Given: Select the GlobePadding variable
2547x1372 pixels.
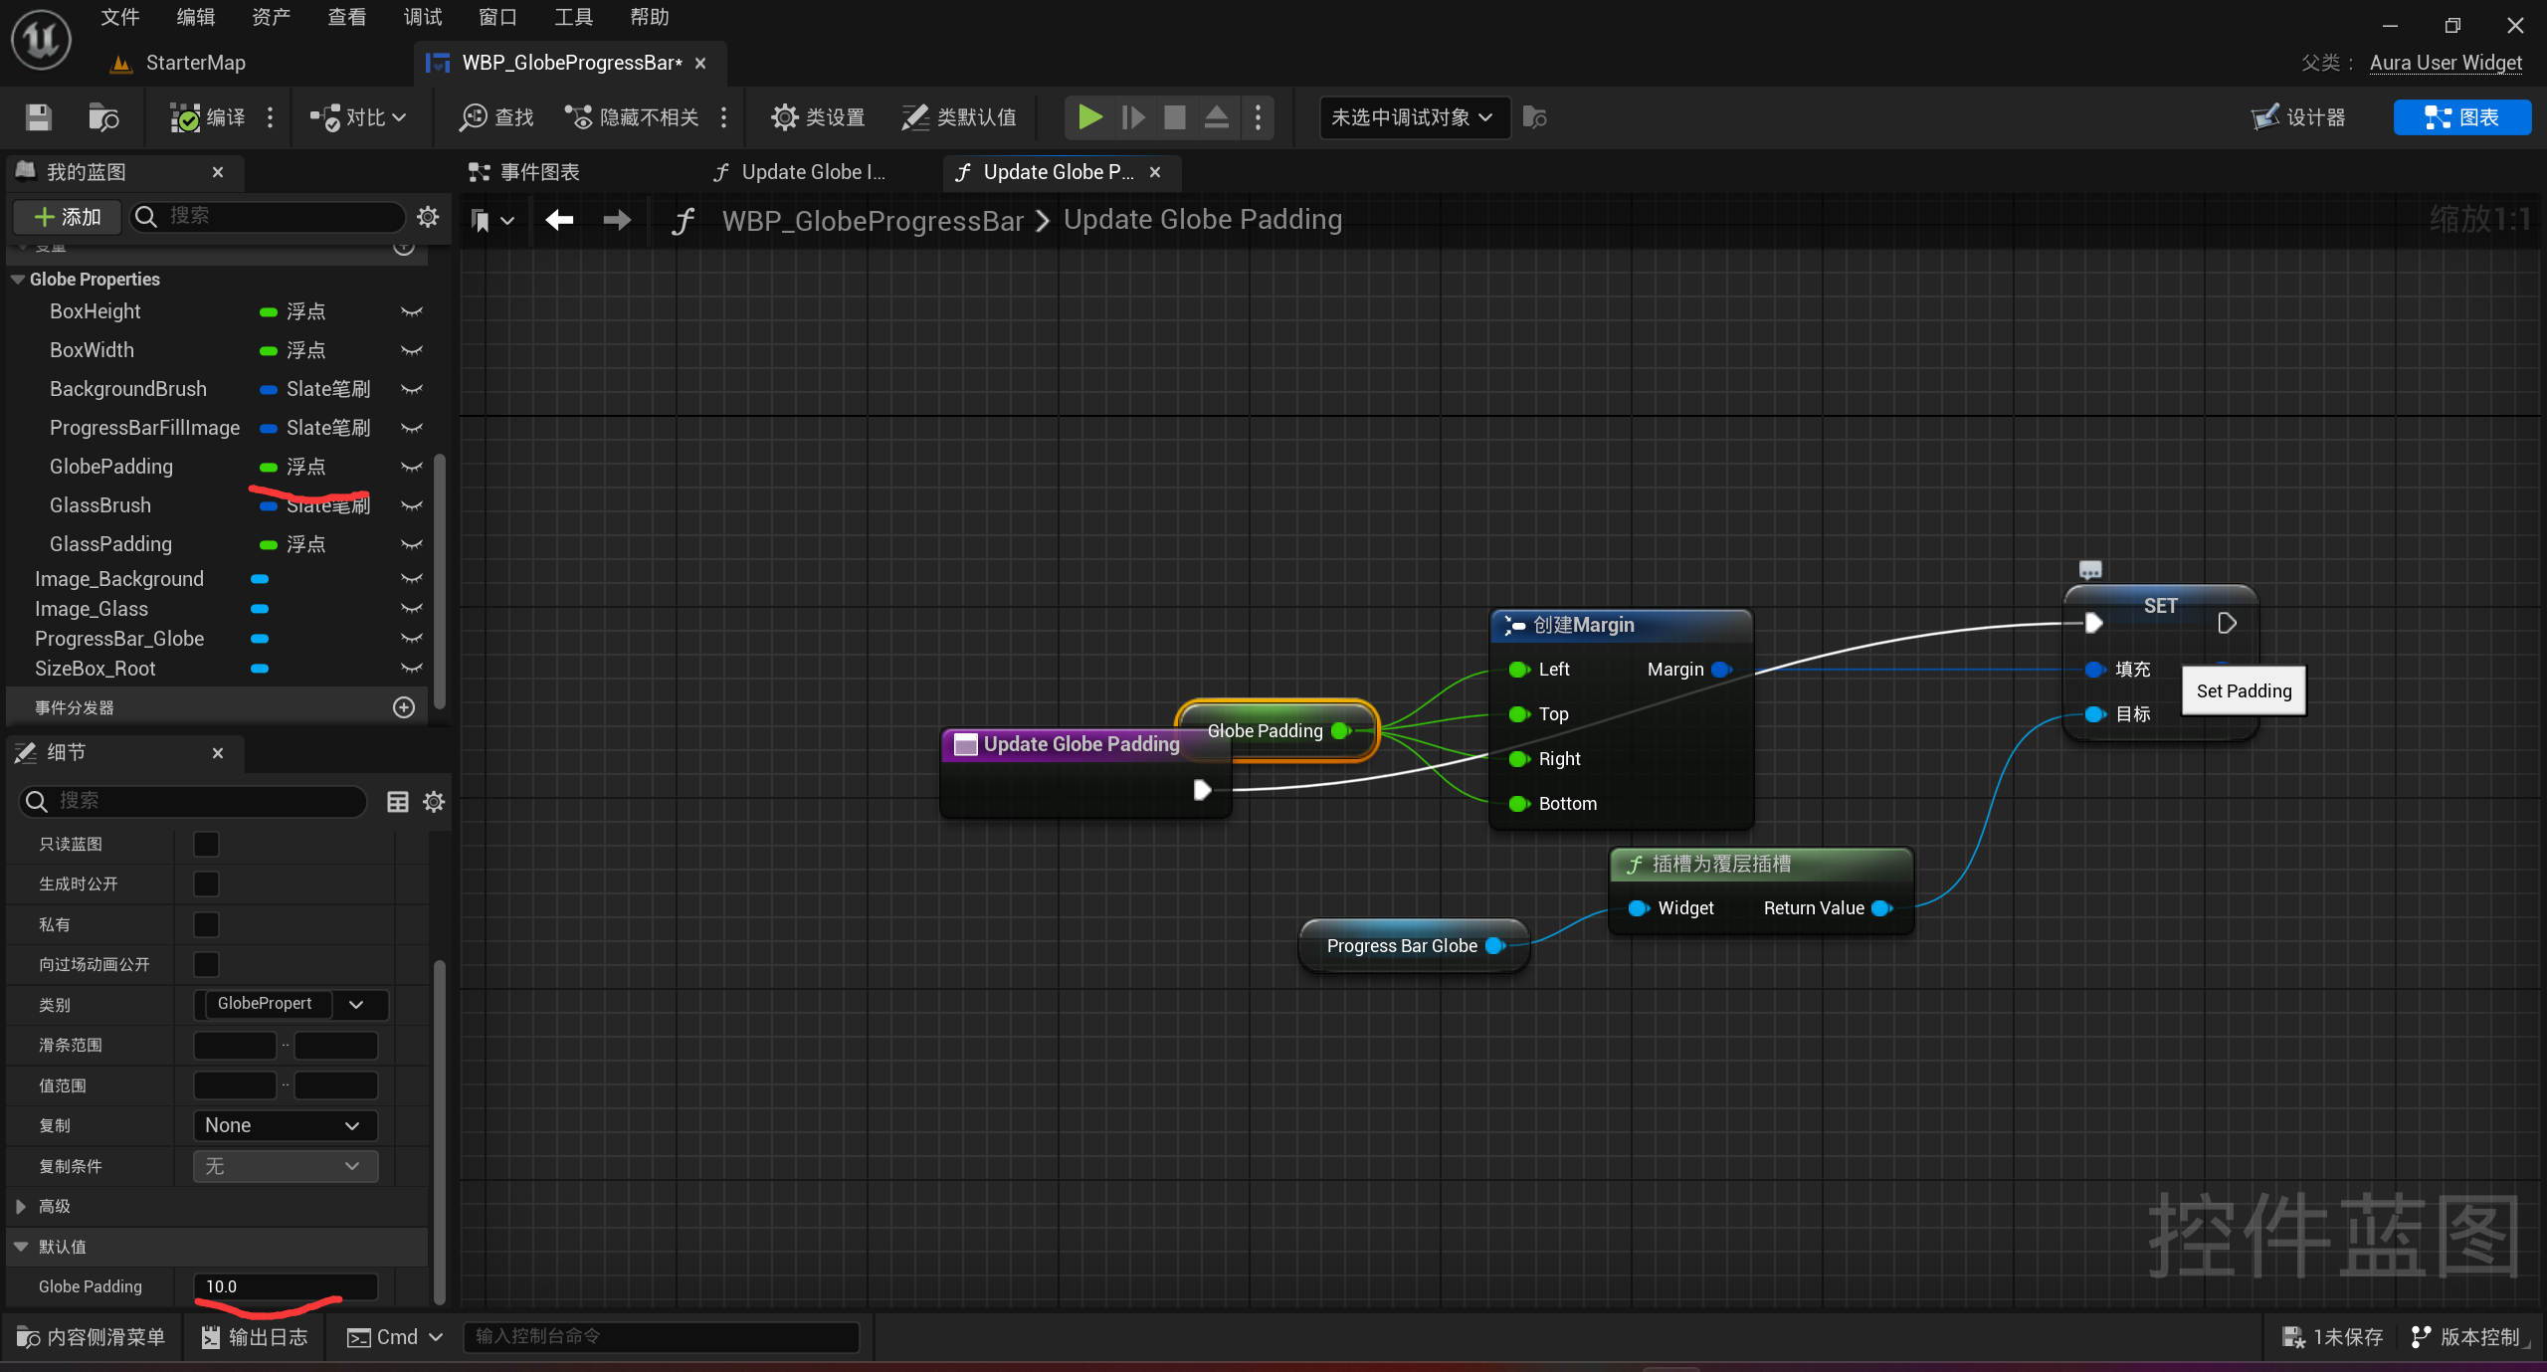Looking at the screenshot, I should [x=111, y=467].
